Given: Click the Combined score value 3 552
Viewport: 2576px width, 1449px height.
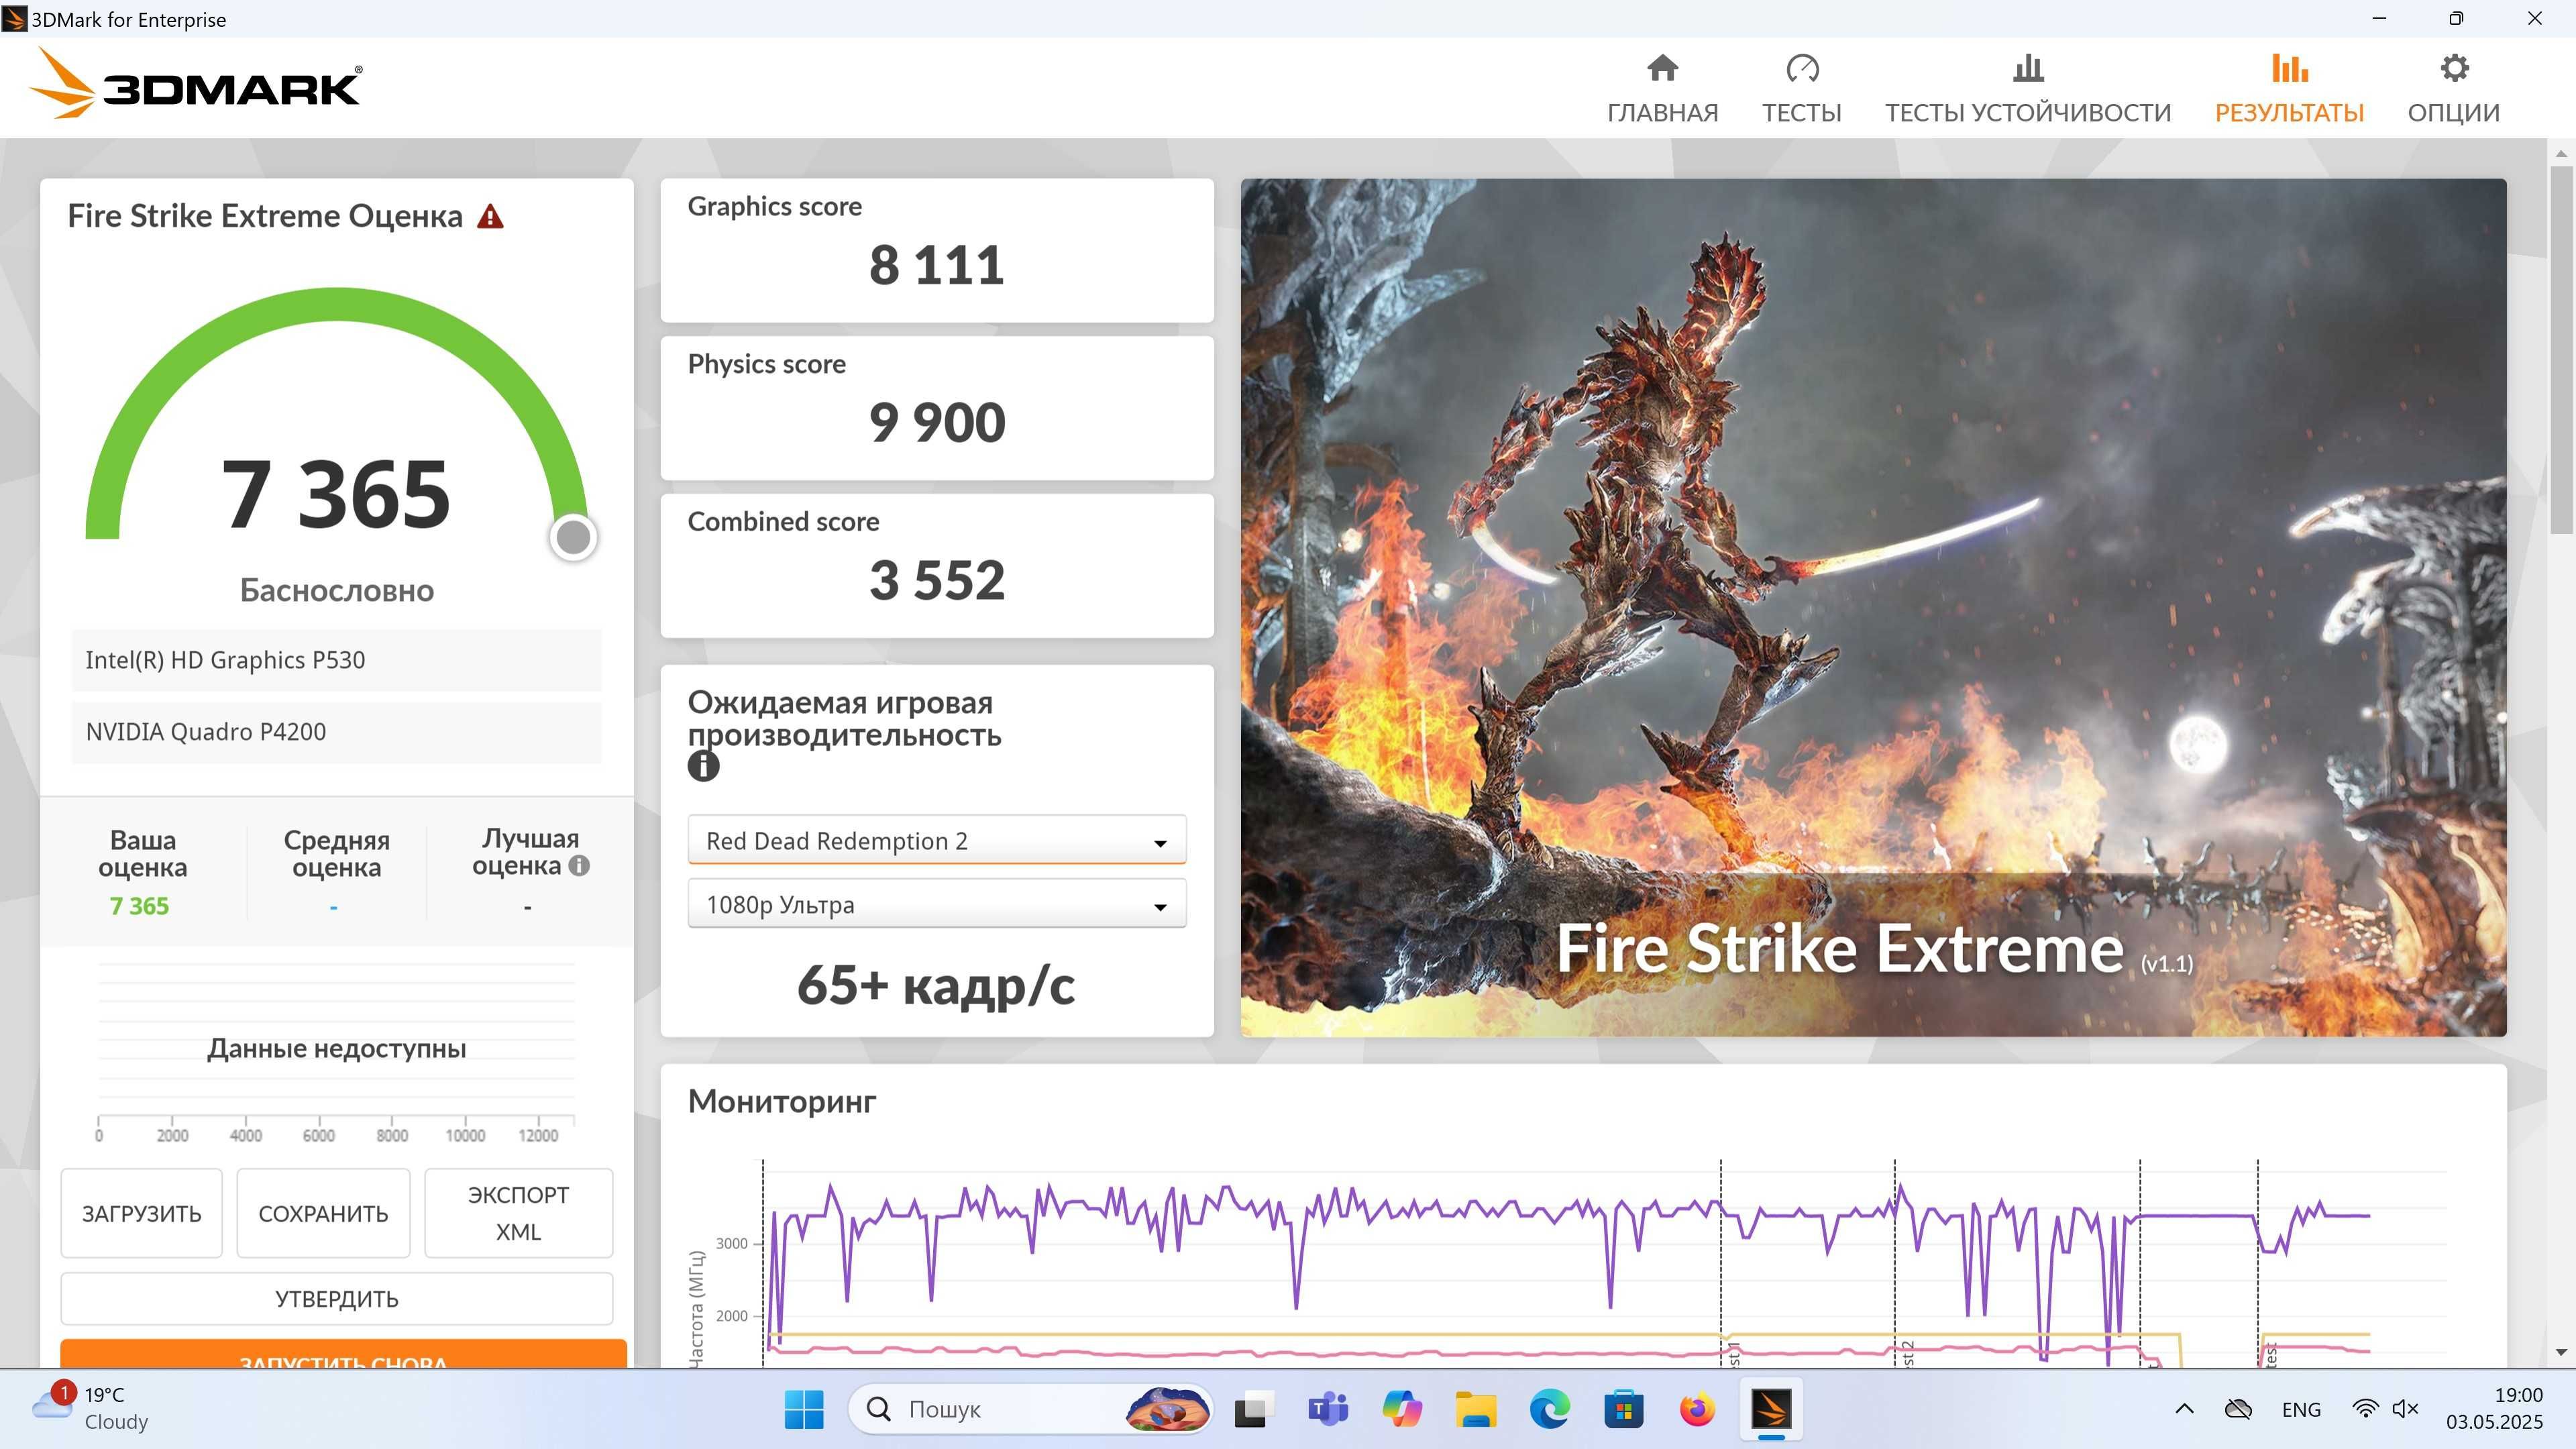Looking at the screenshot, I should (936, 580).
